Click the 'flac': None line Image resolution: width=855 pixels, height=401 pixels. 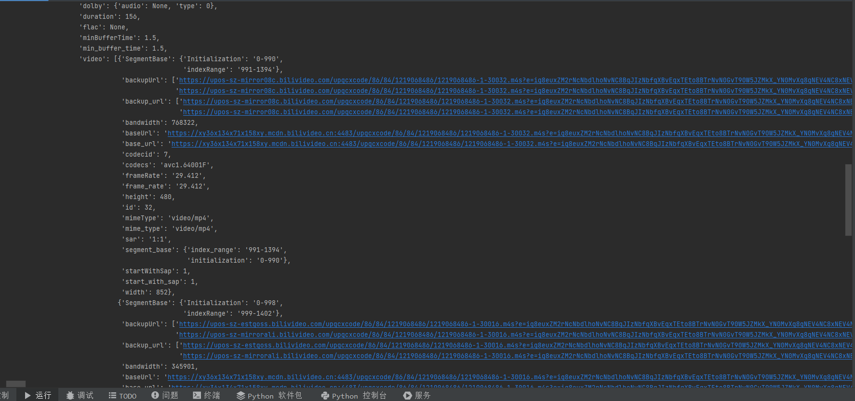104,27
